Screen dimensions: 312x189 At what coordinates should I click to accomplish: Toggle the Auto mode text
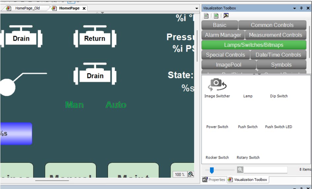(116, 105)
